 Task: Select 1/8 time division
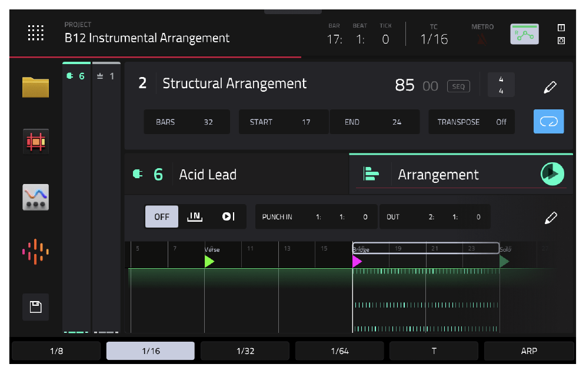coord(56,351)
